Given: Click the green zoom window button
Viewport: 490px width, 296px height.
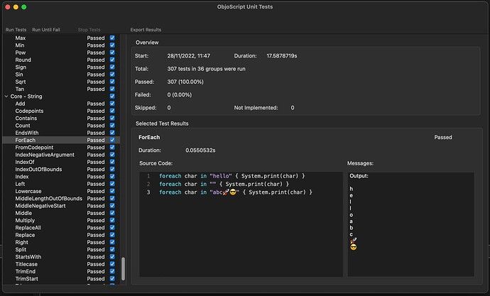Looking at the screenshot, I should 24,7.
